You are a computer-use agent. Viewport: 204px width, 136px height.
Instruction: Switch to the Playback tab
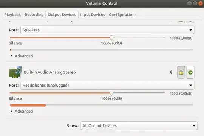click(12, 15)
